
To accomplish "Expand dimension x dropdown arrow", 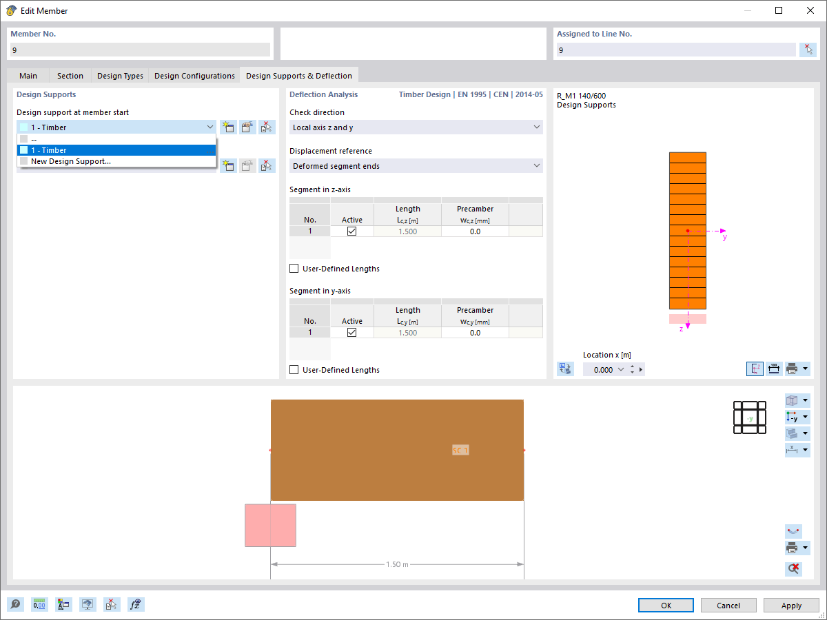I will click(x=805, y=450).
